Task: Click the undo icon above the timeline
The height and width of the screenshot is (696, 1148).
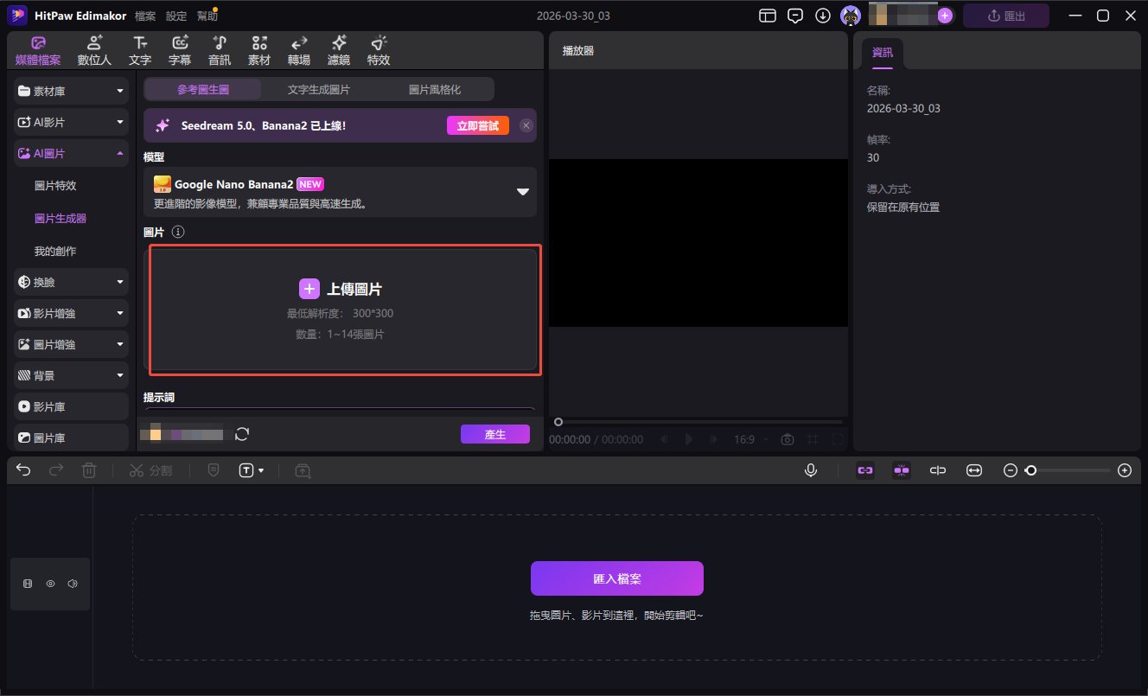Action: coord(22,470)
